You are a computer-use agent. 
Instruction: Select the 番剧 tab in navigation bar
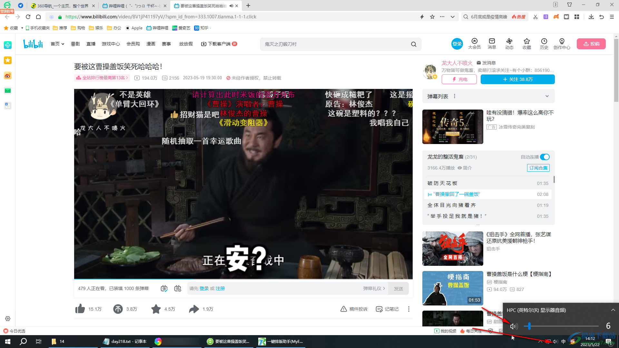(75, 44)
